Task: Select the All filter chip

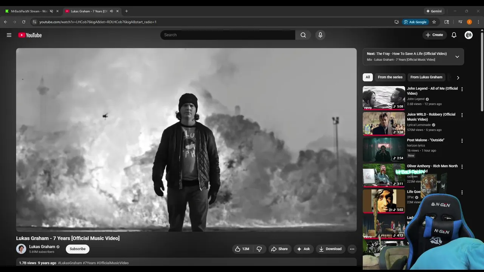Action: pos(368,77)
